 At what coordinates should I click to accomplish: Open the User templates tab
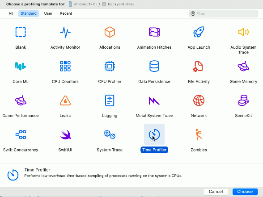click(x=48, y=13)
